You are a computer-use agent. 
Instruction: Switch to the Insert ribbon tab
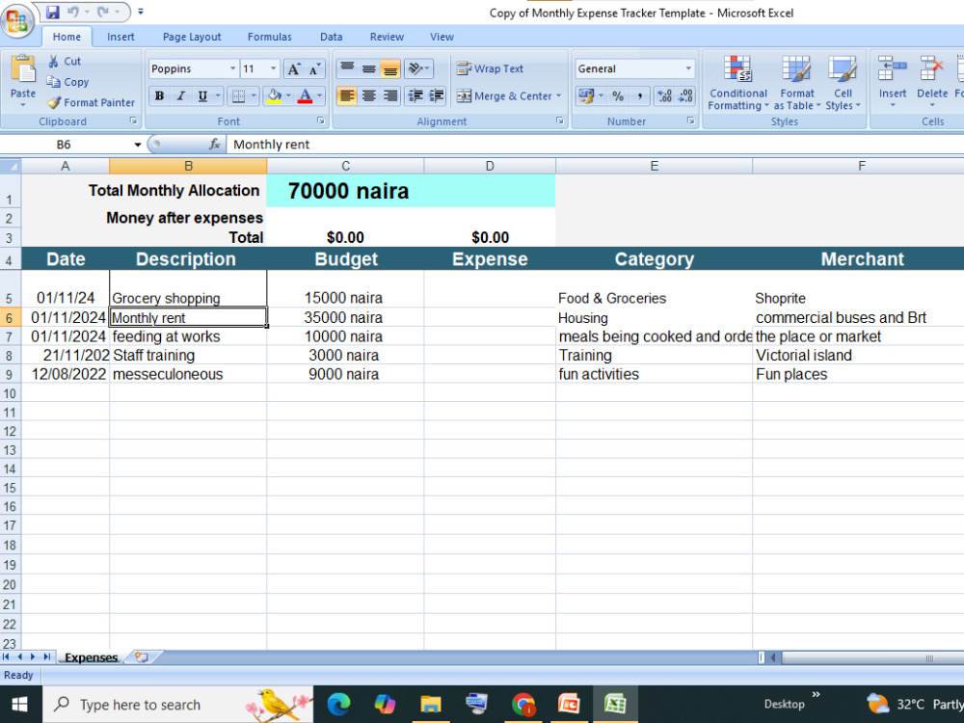[120, 37]
